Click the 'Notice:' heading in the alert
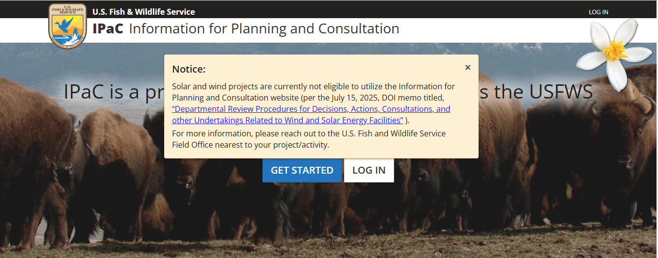Image resolution: width=658 pixels, height=258 pixels. pyautogui.click(x=189, y=69)
